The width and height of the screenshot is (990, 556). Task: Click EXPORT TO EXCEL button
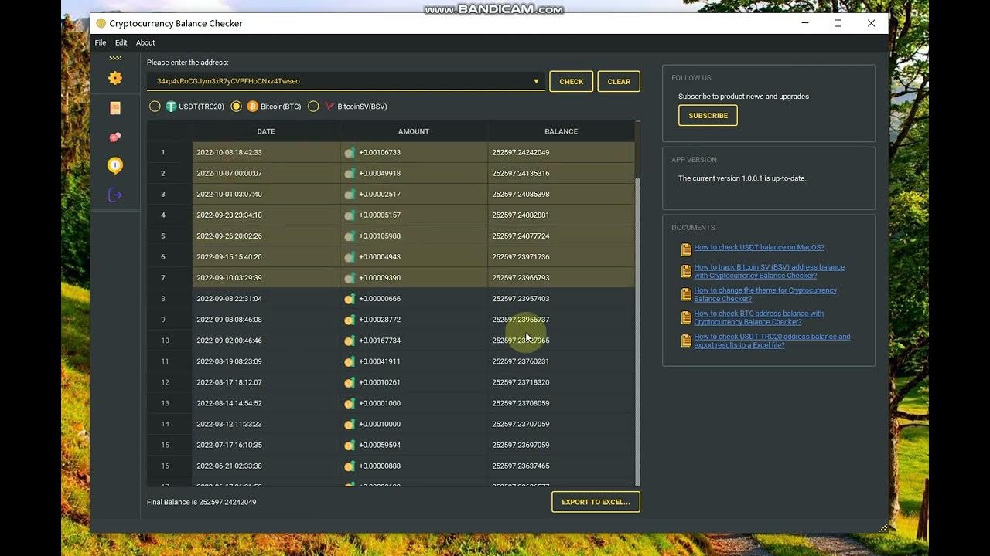point(596,502)
